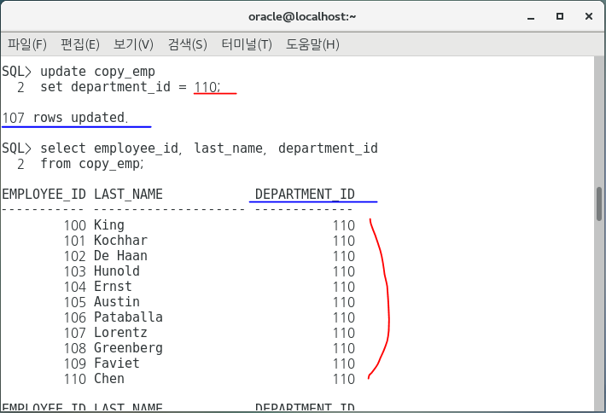This screenshot has height=413, width=606.
Task: Click the first EMPLOYEE_ID column header
Action: (44, 194)
